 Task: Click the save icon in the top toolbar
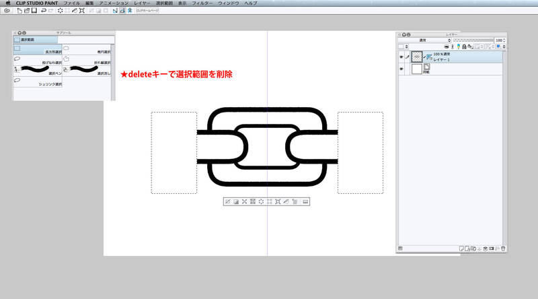pyautogui.click(x=34, y=11)
